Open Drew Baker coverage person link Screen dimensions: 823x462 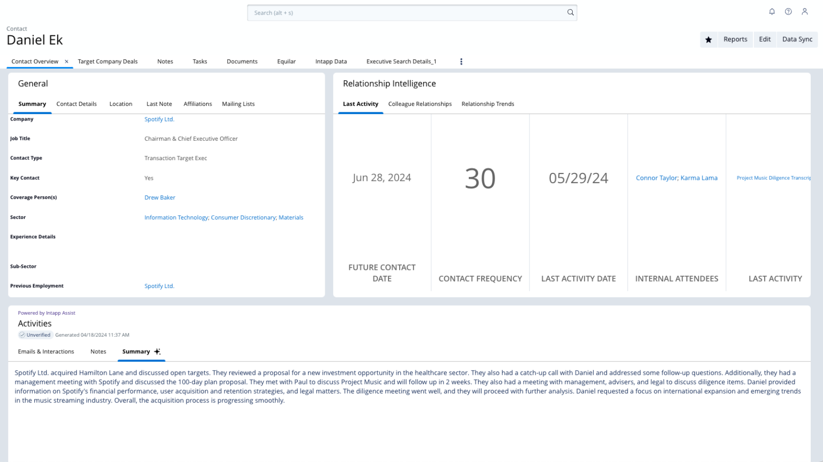[160, 198]
